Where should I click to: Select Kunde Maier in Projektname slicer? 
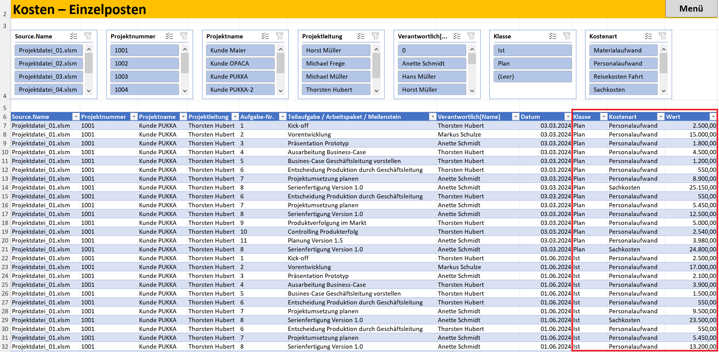(240, 50)
